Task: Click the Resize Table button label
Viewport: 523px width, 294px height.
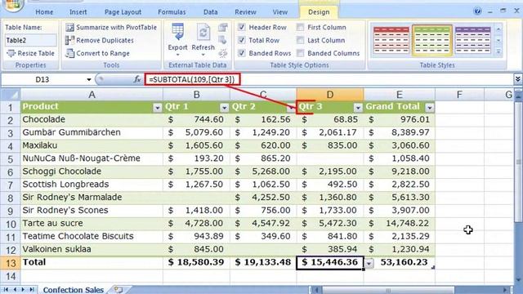Action: coord(36,53)
